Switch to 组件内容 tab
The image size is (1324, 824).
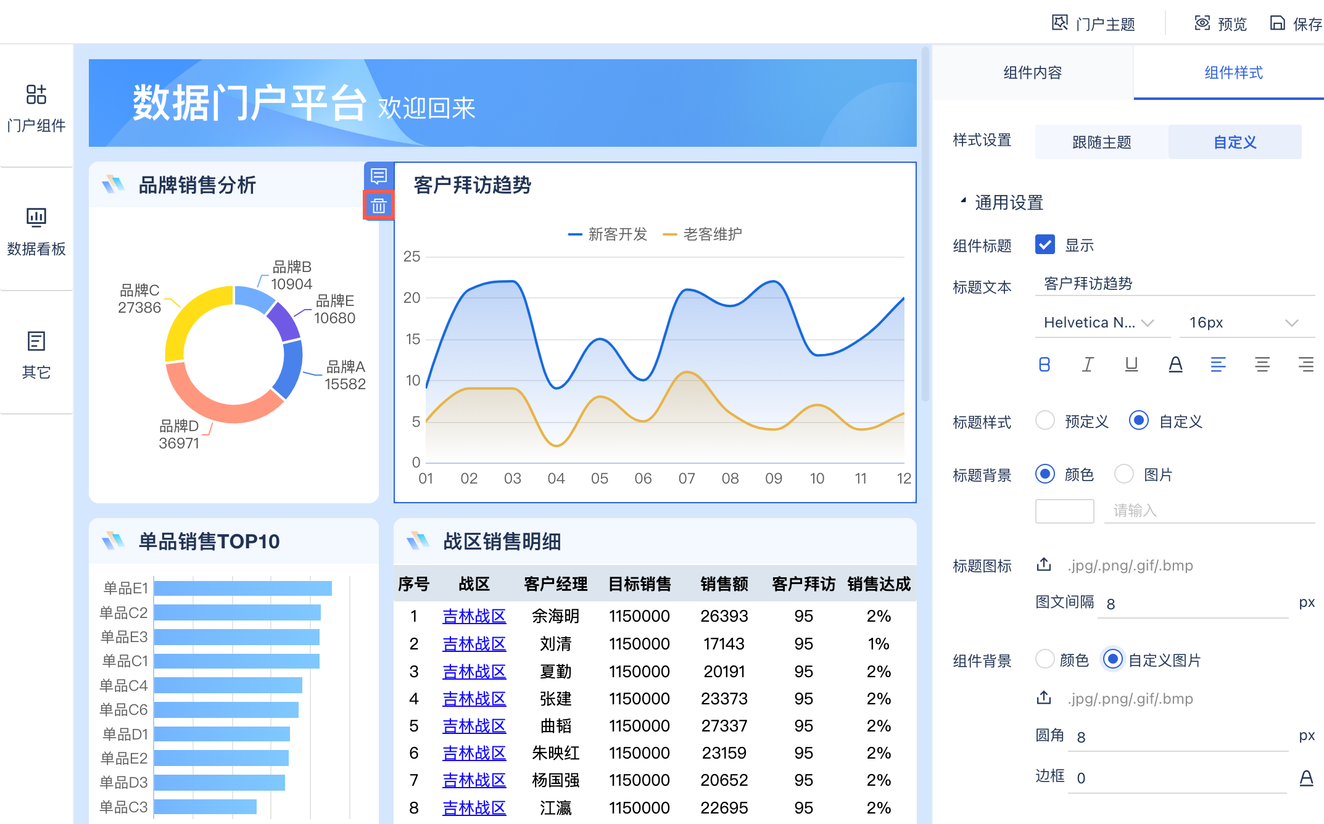tap(1032, 73)
